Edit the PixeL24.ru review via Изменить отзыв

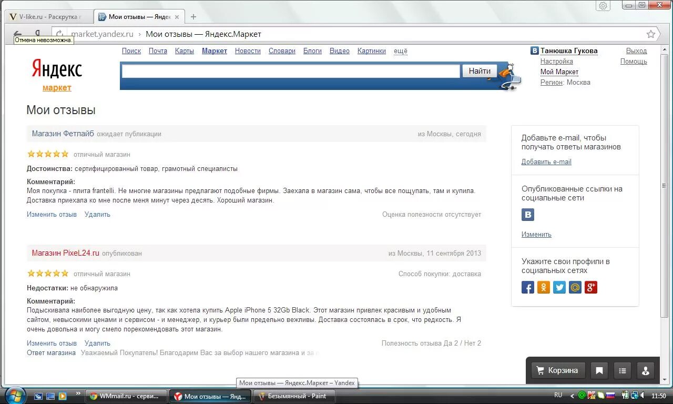pyautogui.click(x=52, y=343)
